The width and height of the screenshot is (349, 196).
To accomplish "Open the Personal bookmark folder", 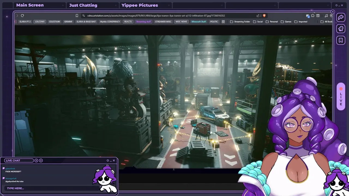I will [x=272, y=22].
